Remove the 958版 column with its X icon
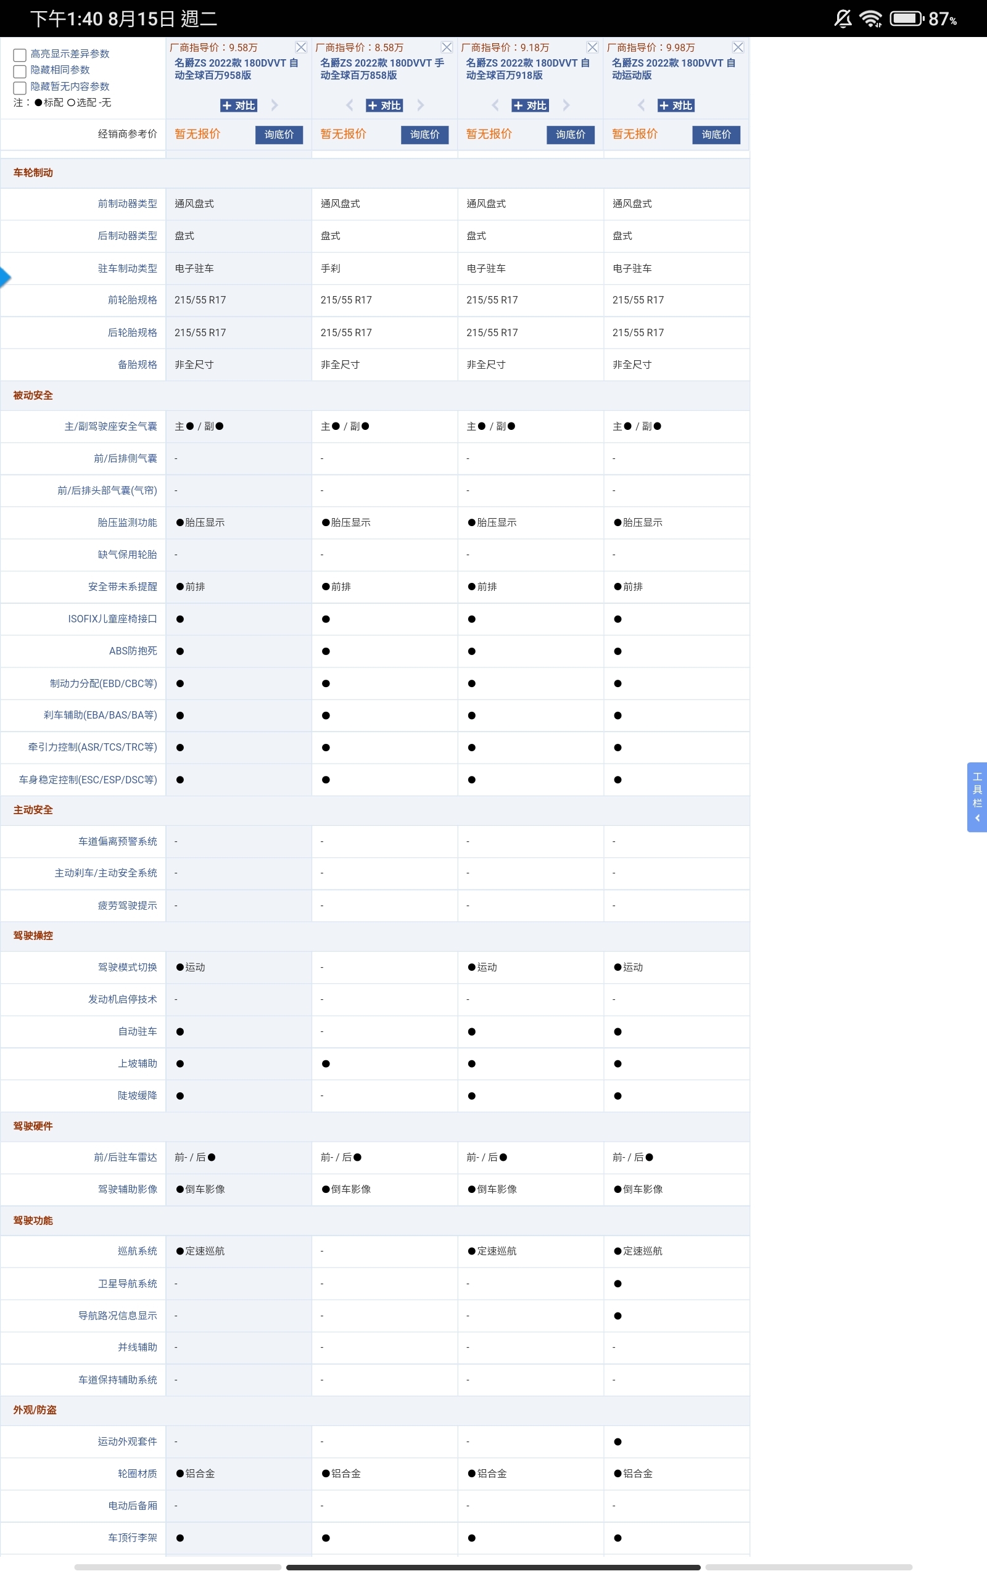This screenshot has height=1579, width=987. pos(301,47)
